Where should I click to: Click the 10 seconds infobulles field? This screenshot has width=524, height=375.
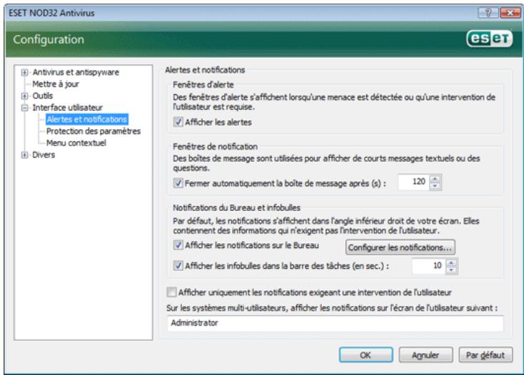(430, 266)
